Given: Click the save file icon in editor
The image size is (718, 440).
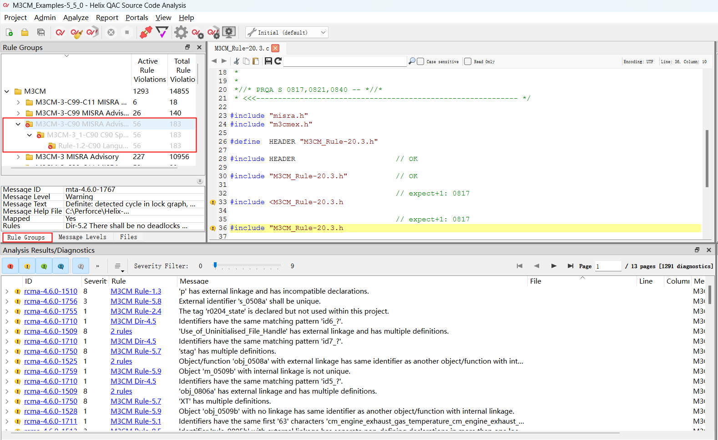Looking at the screenshot, I should click(268, 61).
